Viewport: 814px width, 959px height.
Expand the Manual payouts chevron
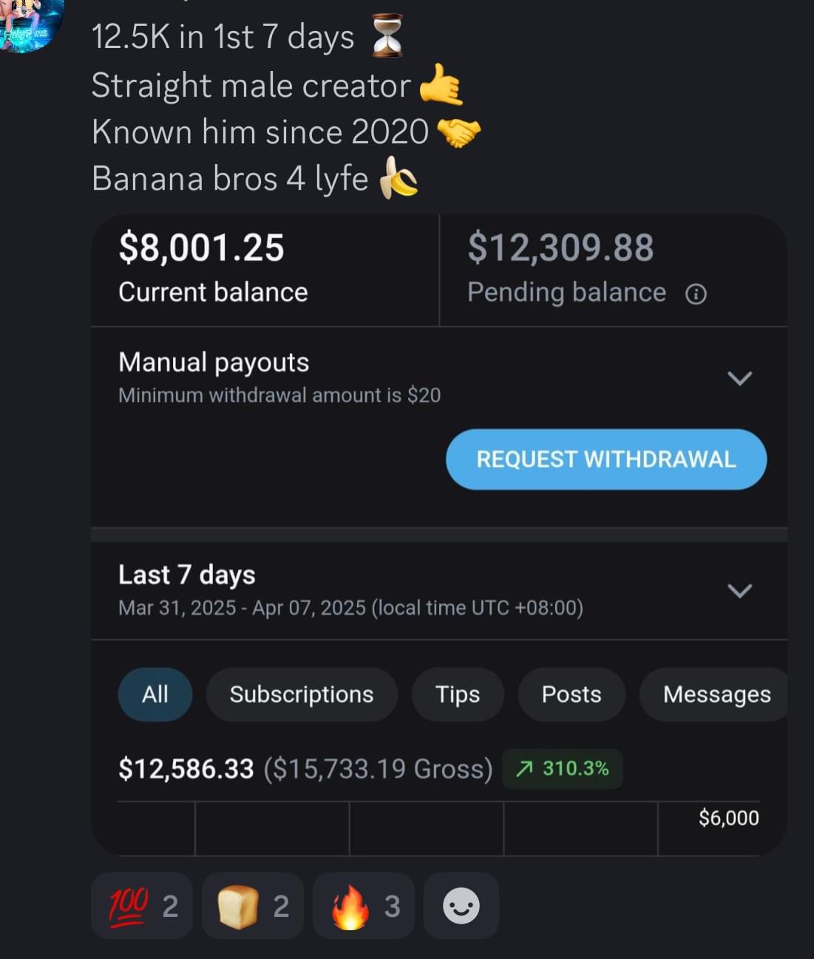click(x=739, y=378)
